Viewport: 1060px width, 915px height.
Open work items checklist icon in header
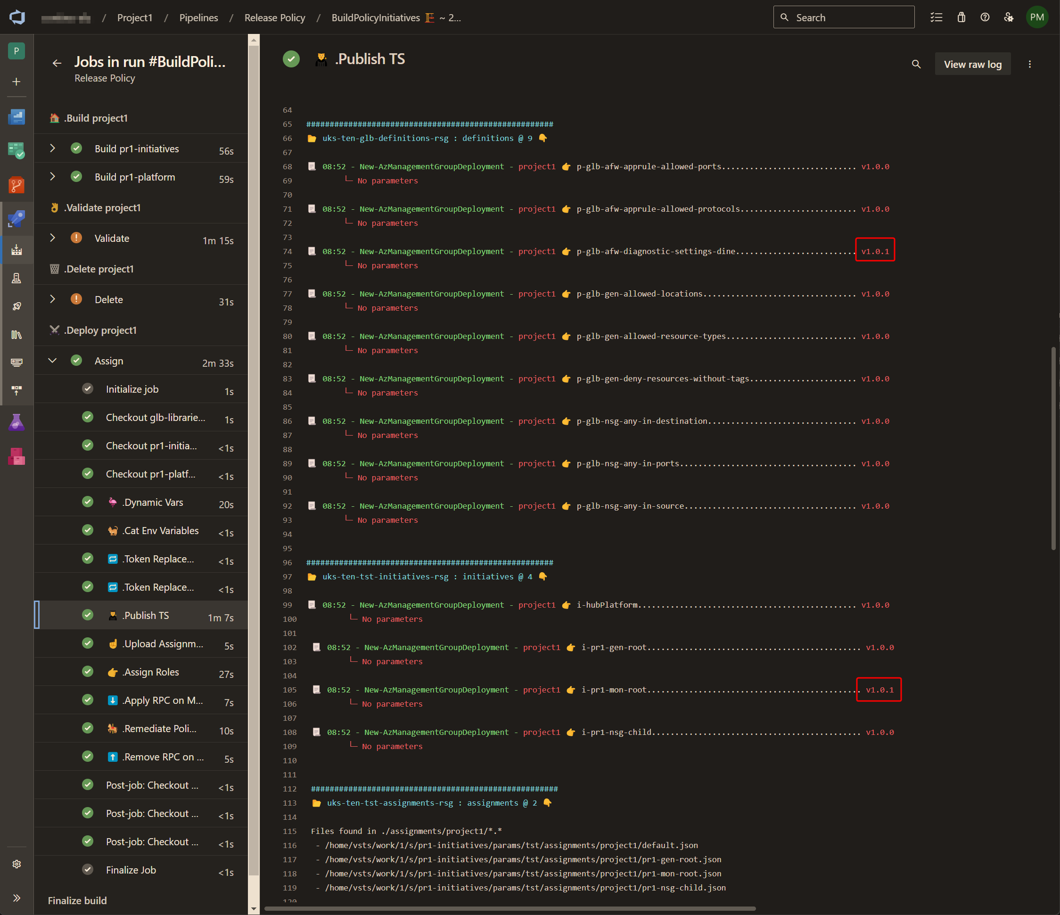(936, 17)
